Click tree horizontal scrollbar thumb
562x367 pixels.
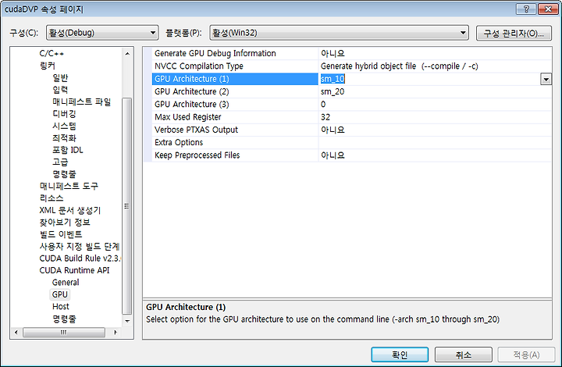pos(64,332)
